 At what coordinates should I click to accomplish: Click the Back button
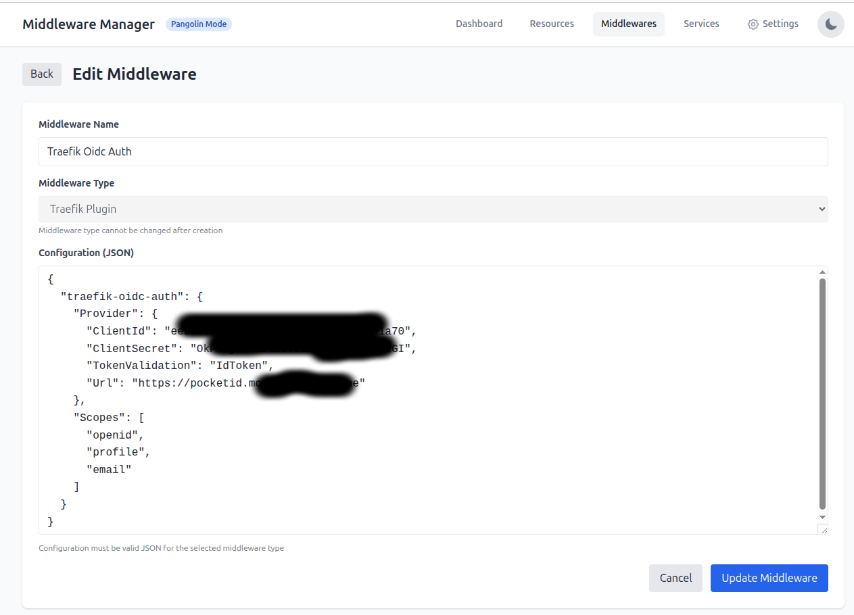42,74
